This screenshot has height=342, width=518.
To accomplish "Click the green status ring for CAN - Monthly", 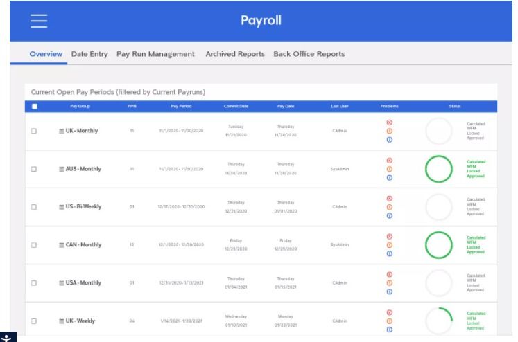I will [x=439, y=245].
